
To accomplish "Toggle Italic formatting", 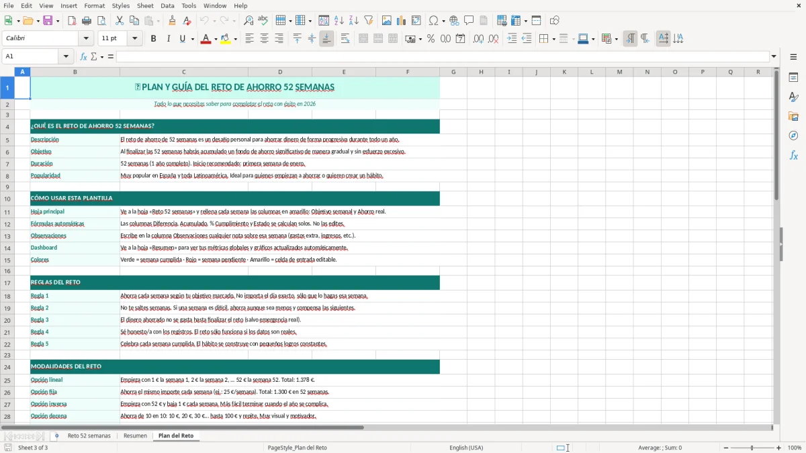I will (x=168, y=39).
